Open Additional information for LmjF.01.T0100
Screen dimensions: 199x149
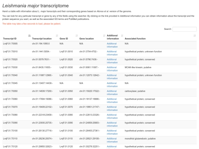(x=112, y=132)
